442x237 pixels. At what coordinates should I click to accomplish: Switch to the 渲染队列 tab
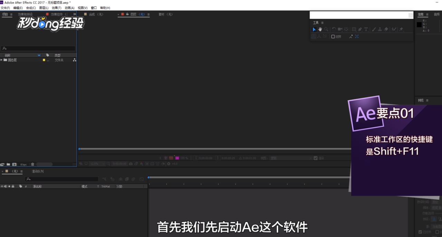click(x=38, y=171)
